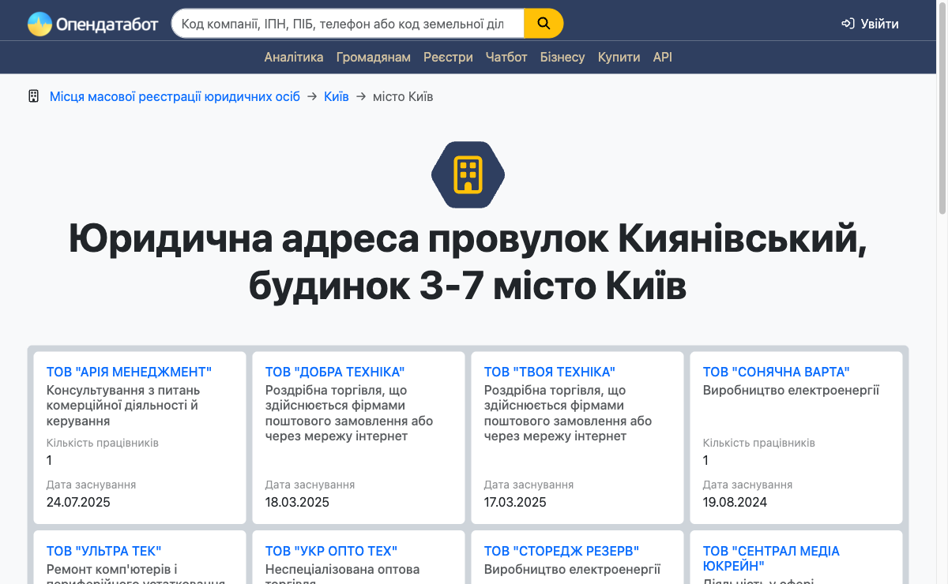This screenshot has height=584, width=948.
Task: Open the API navigation link
Action: pyautogui.click(x=662, y=57)
